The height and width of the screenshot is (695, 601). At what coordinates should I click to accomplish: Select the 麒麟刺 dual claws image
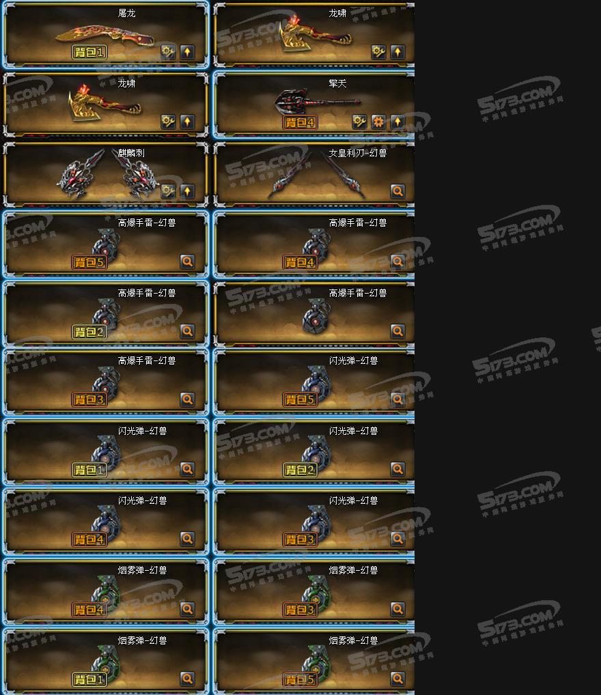pyautogui.click(x=108, y=173)
